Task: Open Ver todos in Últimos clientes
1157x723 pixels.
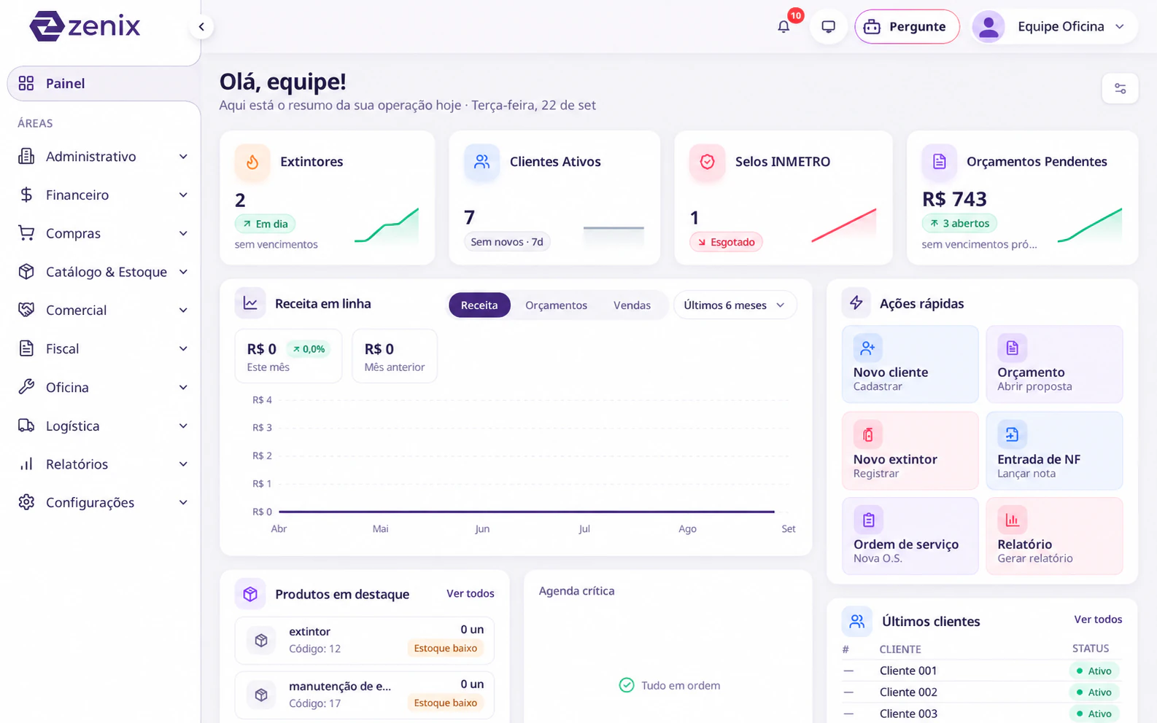Action: coord(1098,620)
